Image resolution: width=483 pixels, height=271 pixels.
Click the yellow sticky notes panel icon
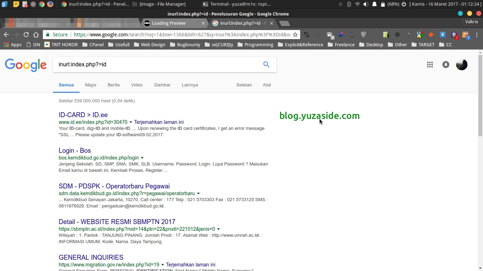[16, 4]
